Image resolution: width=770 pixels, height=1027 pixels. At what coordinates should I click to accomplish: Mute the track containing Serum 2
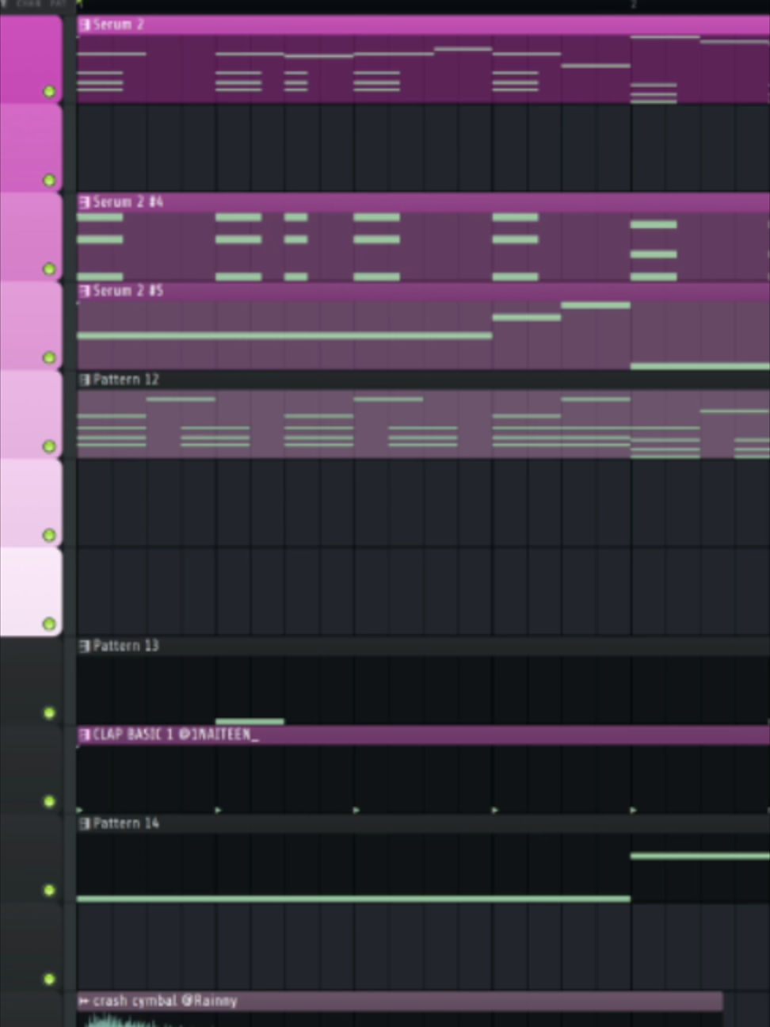(x=49, y=92)
